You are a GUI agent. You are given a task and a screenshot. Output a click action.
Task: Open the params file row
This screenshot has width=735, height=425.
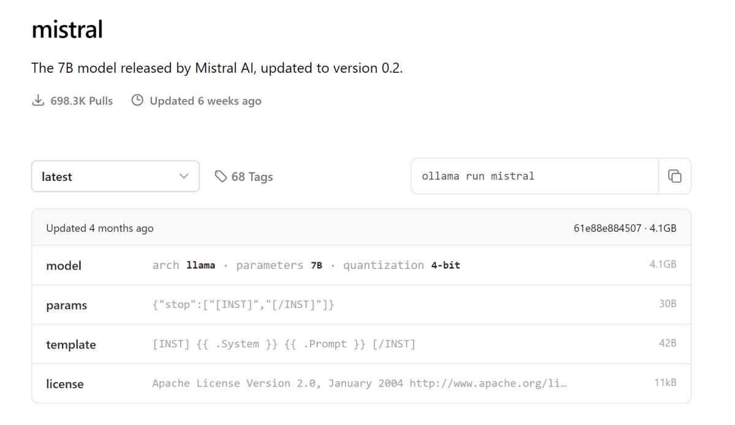361,305
